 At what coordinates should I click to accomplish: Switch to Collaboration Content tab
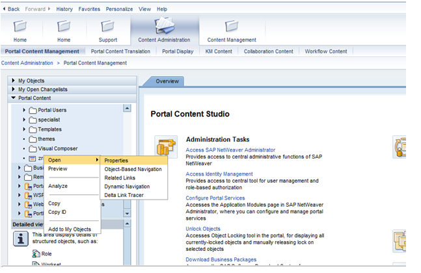[x=269, y=51]
